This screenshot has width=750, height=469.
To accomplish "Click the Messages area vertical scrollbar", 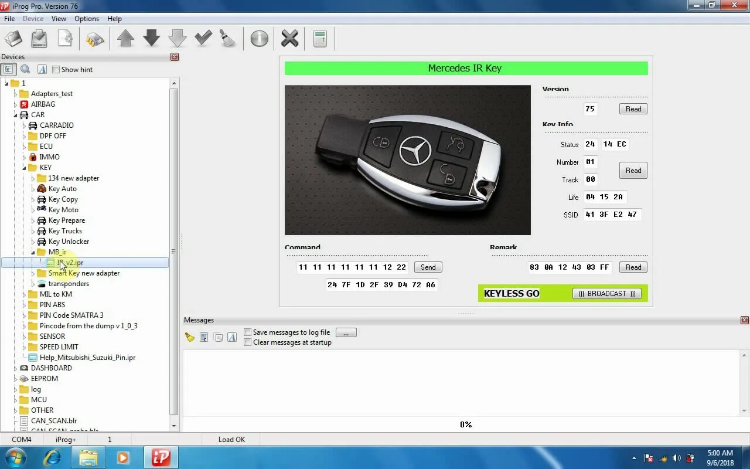I will pyautogui.click(x=745, y=382).
